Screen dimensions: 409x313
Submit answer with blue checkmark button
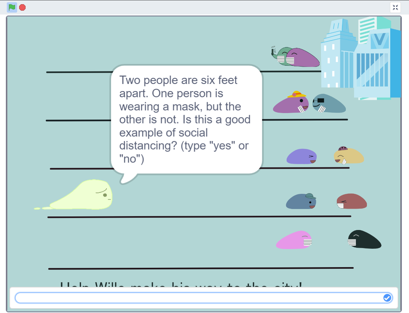[x=387, y=298]
